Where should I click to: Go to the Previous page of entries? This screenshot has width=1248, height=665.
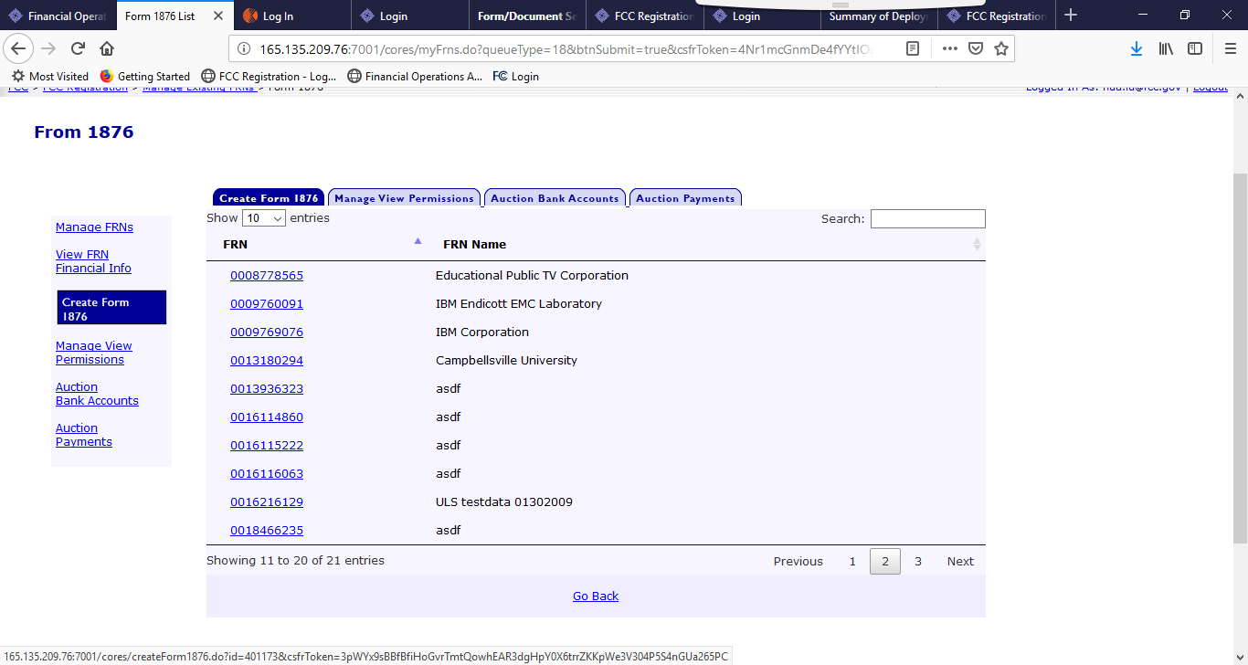tap(799, 562)
